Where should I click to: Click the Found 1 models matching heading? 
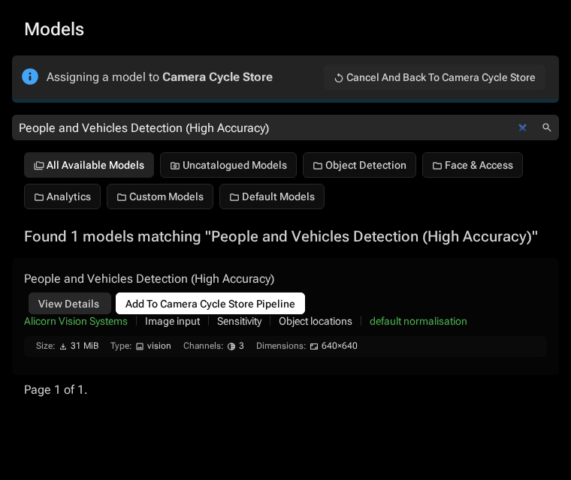click(281, 237)
